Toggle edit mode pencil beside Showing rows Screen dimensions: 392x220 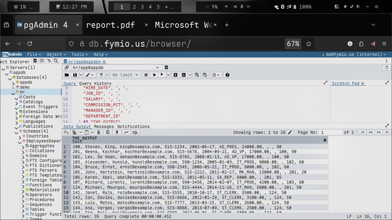coord(290,132)
